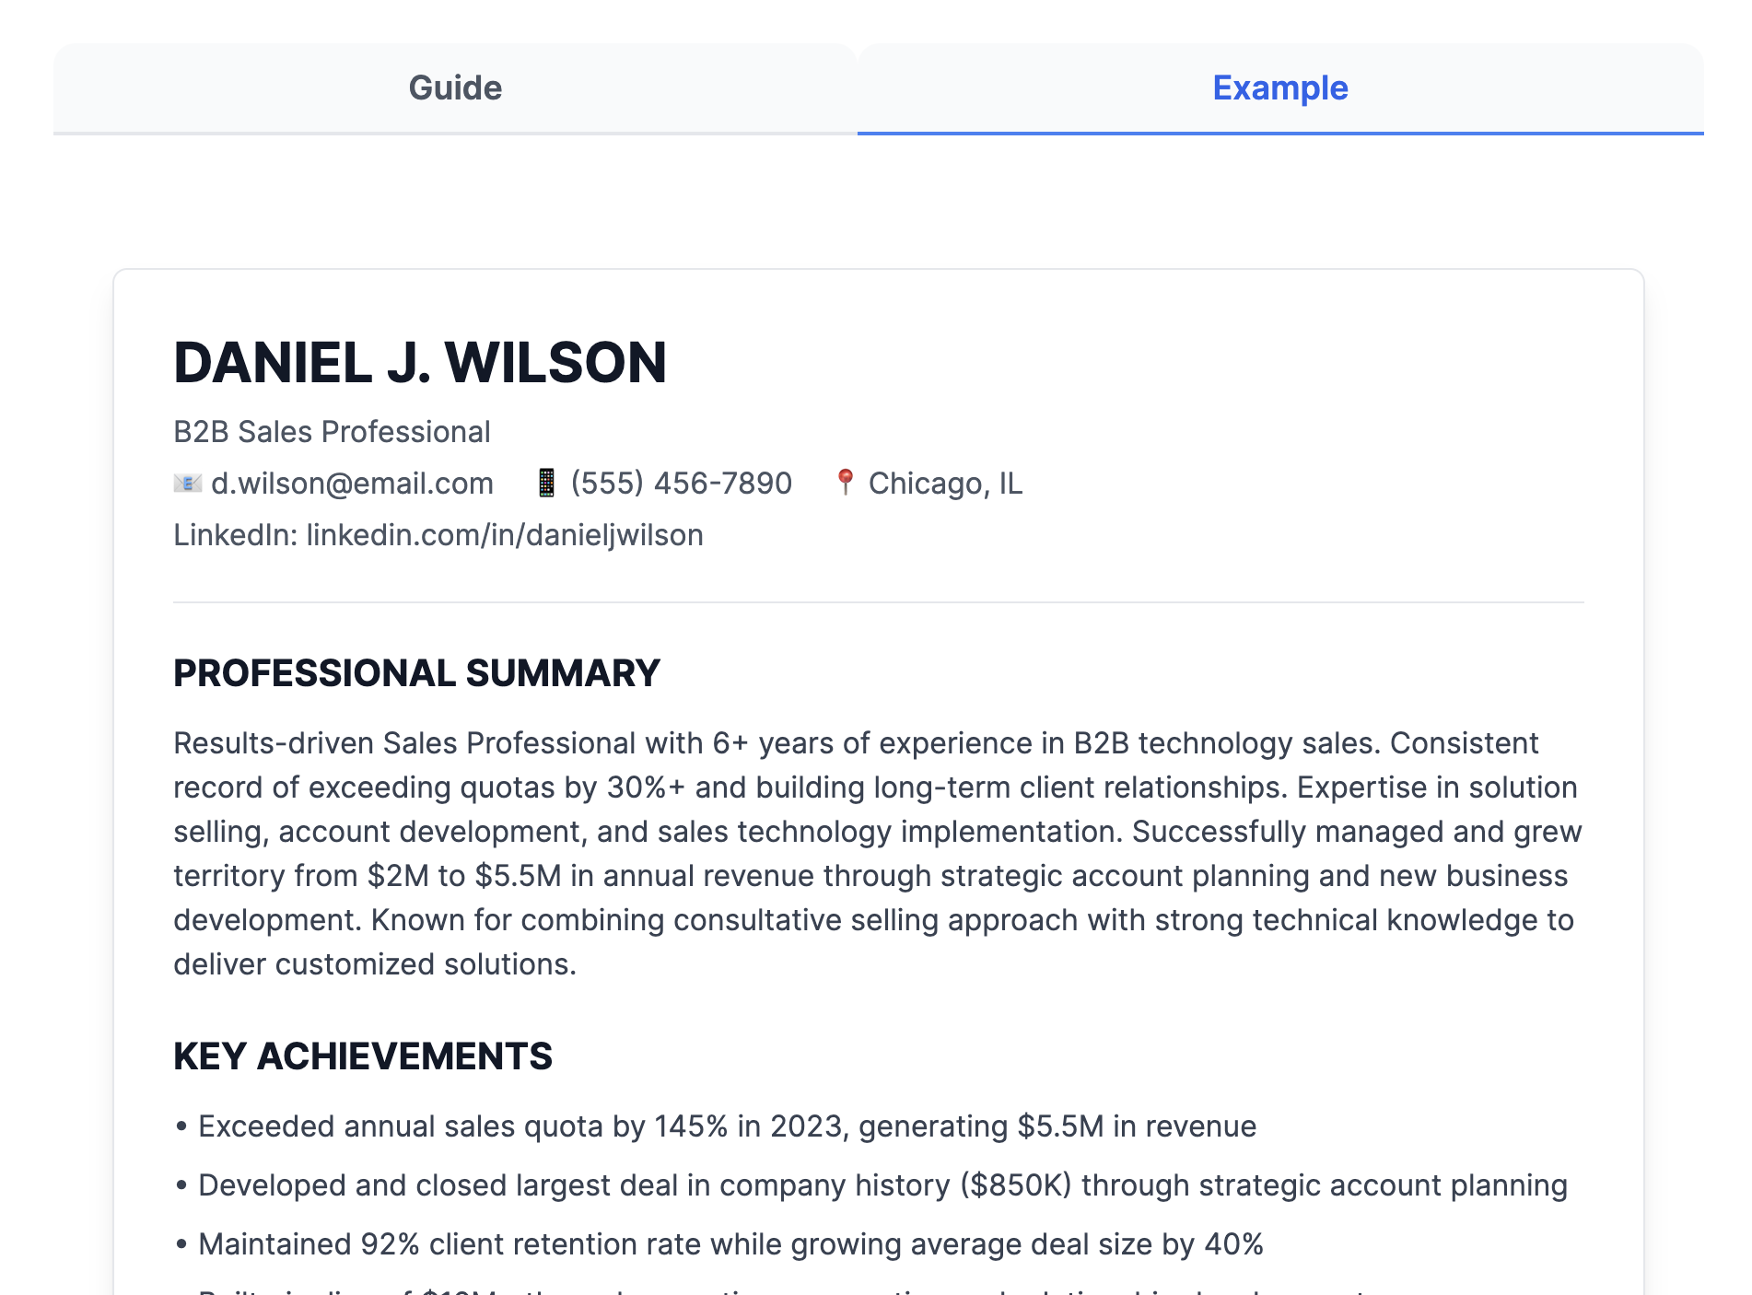The width and height of the screenshot is (1752, 1295).
Task: Click the DANIEL J. WILSON name heading
Action: tap(419, 362)
